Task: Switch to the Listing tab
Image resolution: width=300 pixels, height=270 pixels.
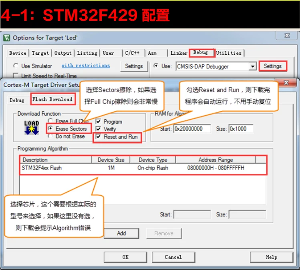Action: [x=87, y=53]
